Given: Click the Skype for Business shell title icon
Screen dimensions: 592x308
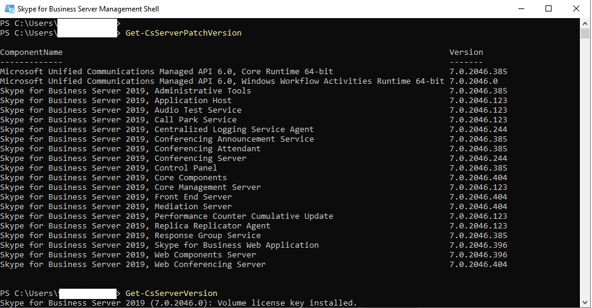Looking at the screenshot, I should tap(10, 8).
